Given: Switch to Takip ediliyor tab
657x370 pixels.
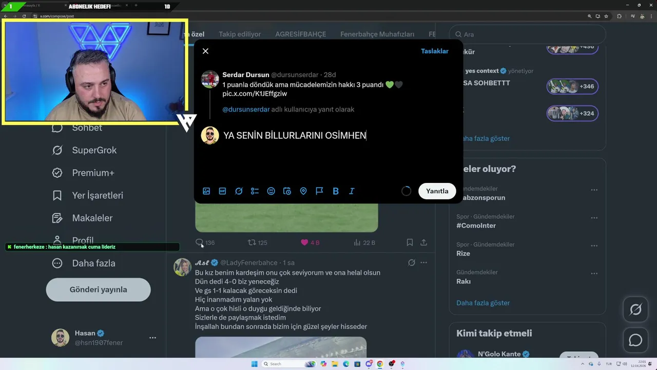Looking at the screenshot, I should pyautogui.click(x=240, y=34).
